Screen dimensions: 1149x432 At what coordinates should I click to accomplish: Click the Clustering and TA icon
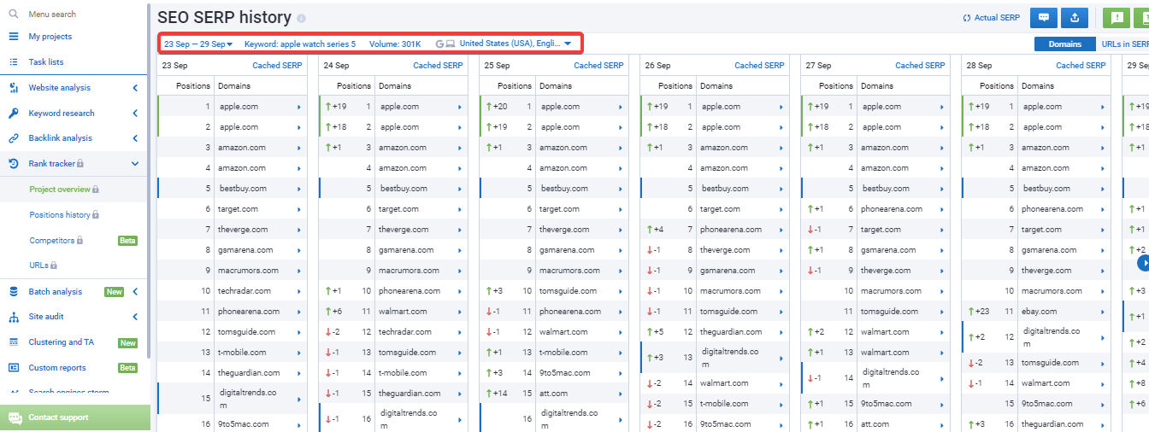[13, 342]
